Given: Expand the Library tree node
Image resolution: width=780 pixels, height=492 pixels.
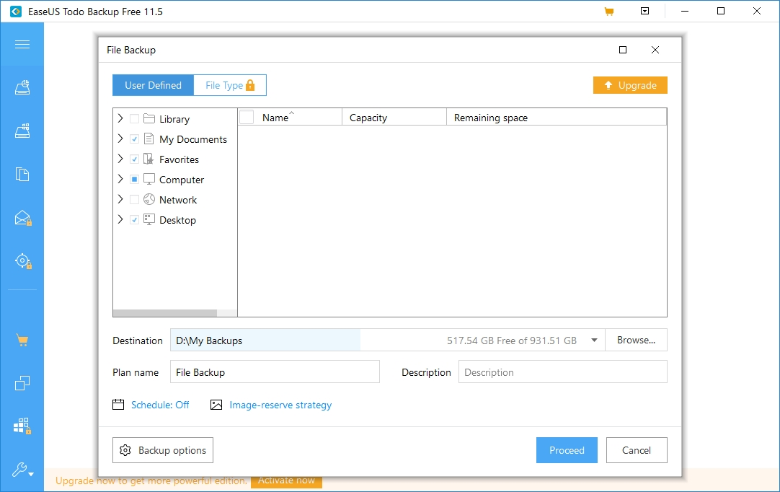Looking at the screenshot, I should click(x=120, y=118).
